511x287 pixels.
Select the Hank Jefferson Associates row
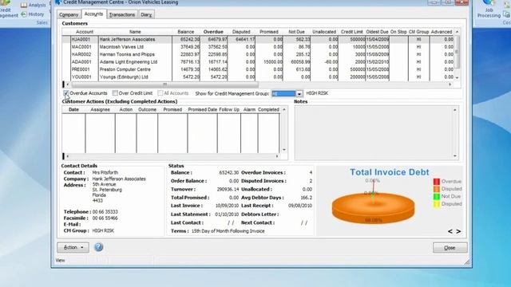[x=257, y=39]
